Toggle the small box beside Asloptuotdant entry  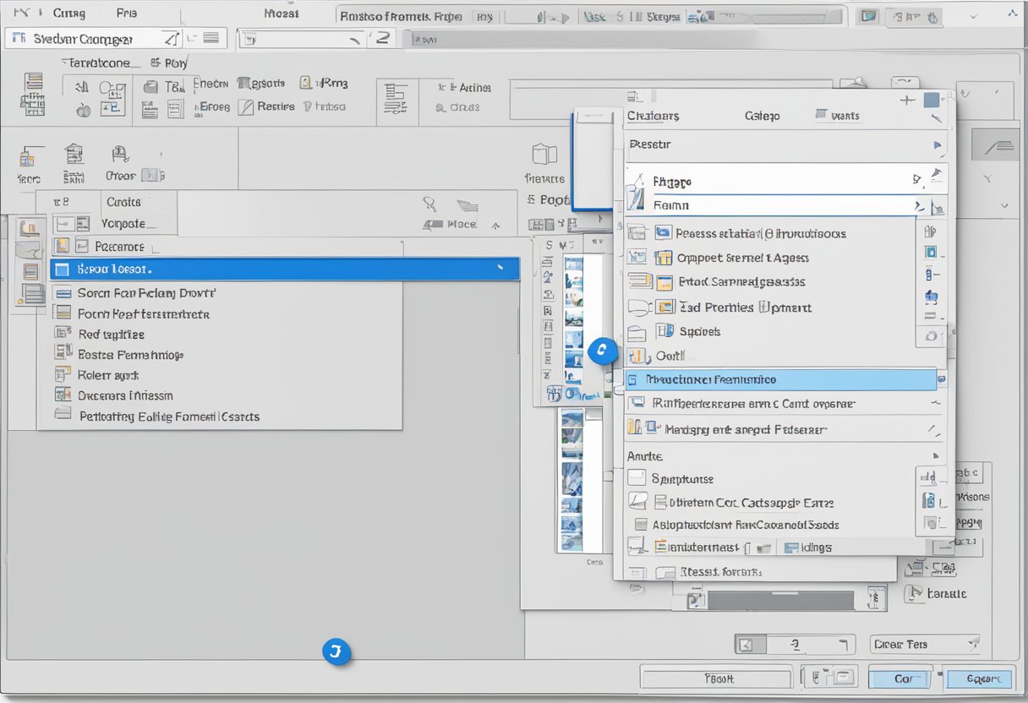(640, 525)
